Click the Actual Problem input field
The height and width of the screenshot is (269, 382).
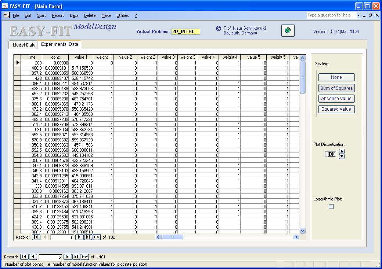tap(185, 32)
